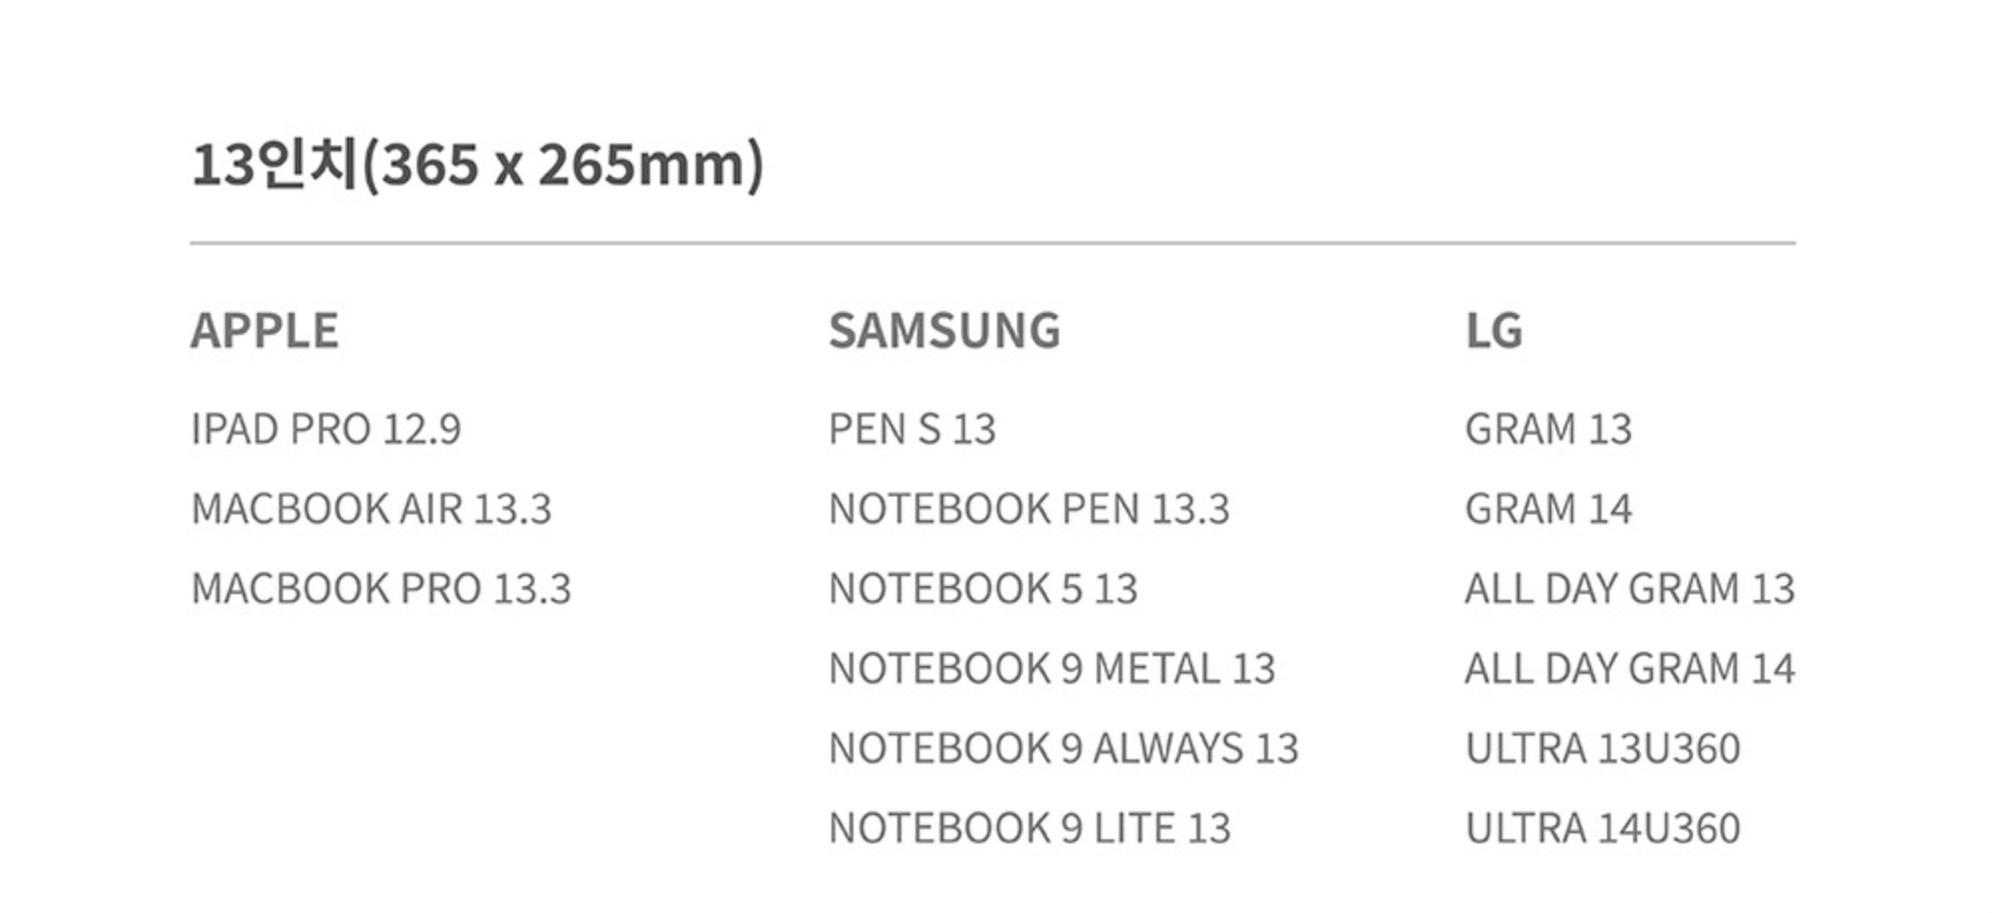Image resolution: width=1992 pixels, height=913 pixels.
Task: Click IPAD PRO 12.9 entry
Action: coord(326,430)
